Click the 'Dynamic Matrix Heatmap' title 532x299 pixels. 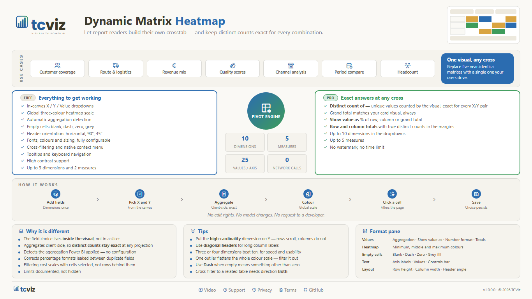[155, 21]
